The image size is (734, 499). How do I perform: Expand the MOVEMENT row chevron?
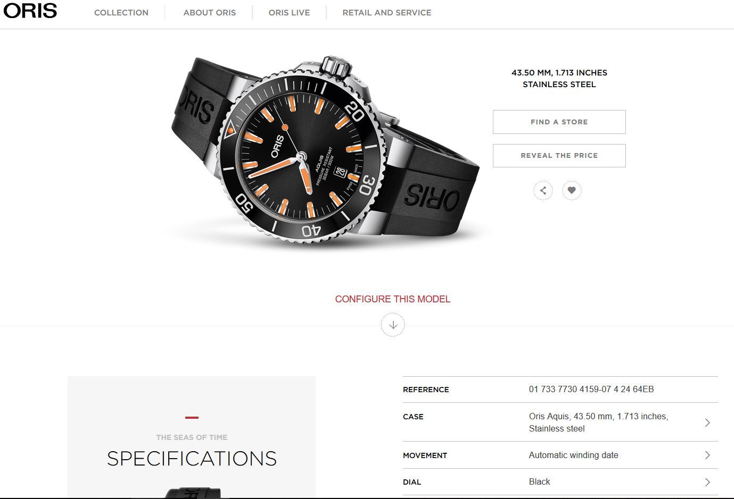click(707, 455)
